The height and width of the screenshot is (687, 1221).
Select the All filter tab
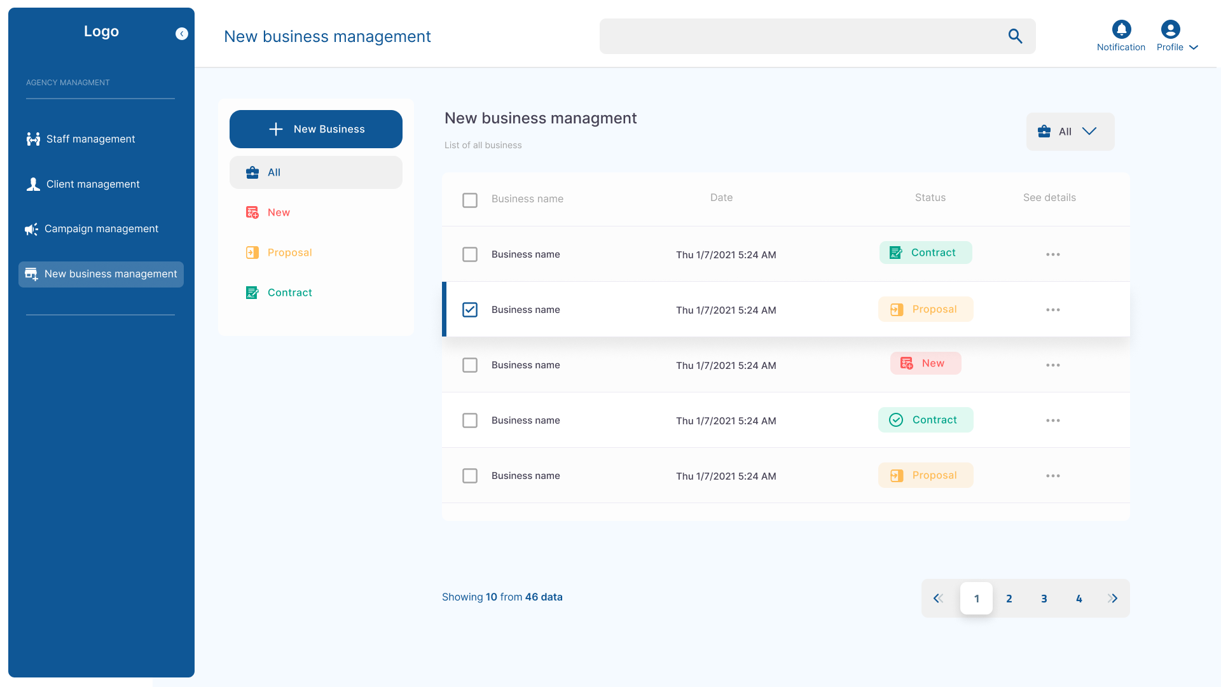pyautogui.click(x=316, y=172)
